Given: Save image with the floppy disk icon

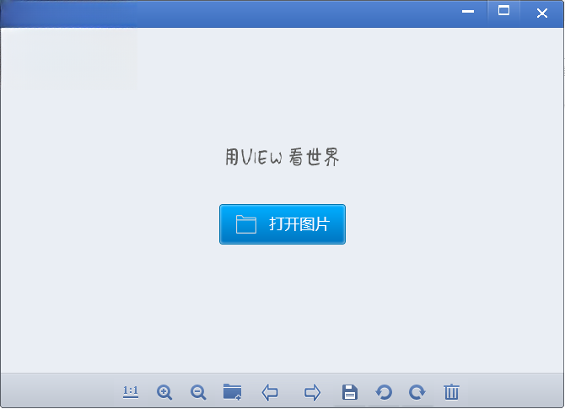Looking at the screenshot, I should 349,392.
